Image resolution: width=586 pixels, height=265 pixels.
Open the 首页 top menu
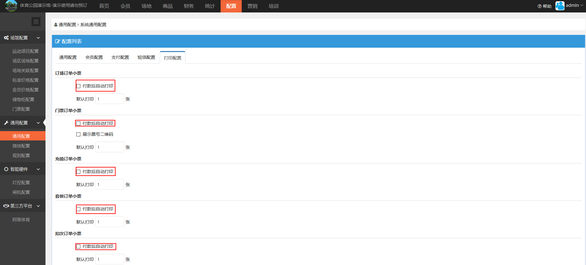[104, 6]
